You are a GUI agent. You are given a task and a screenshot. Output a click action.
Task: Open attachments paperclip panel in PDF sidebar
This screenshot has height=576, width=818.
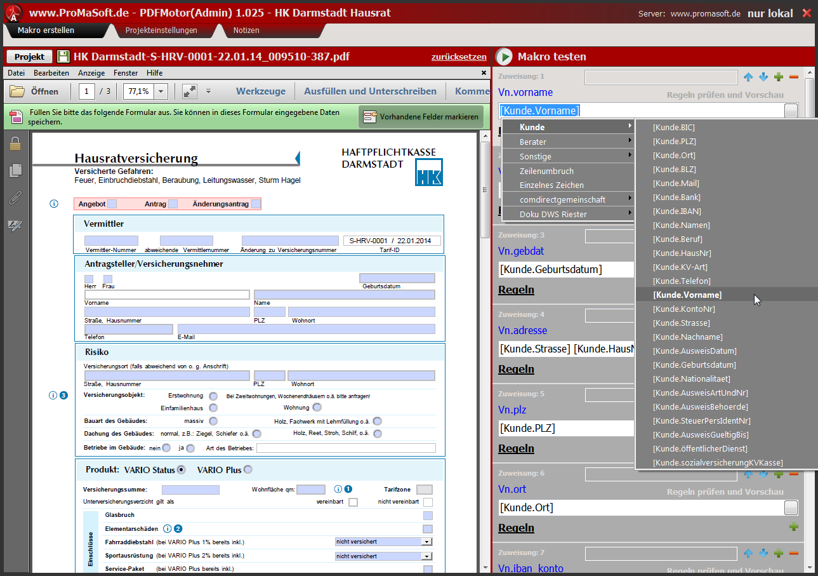pyautogui.click(x=15, y=198)
